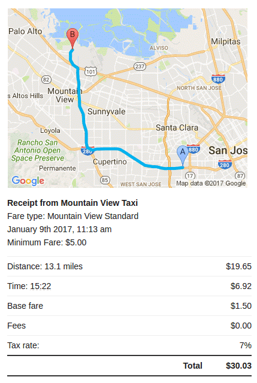Click the underlined time value 15:22
Screen dimensions: 257x383
(41, 286)
